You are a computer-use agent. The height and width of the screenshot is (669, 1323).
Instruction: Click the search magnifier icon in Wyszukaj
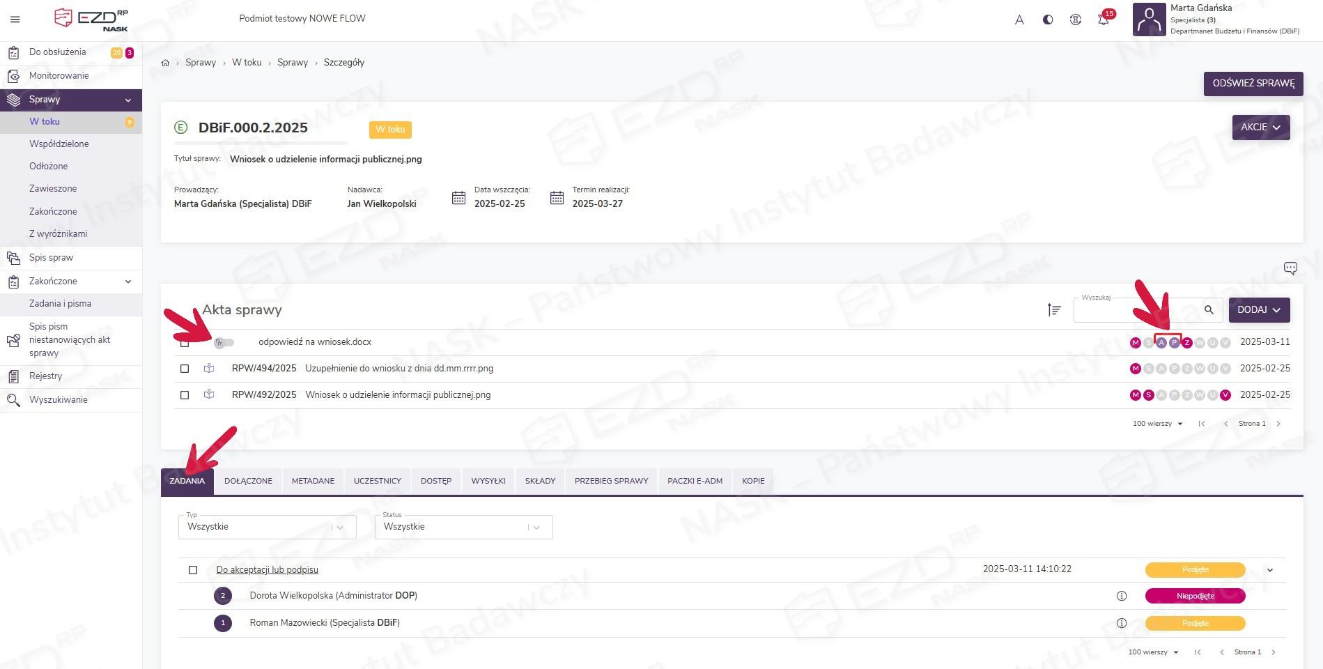click(1209, 310)
